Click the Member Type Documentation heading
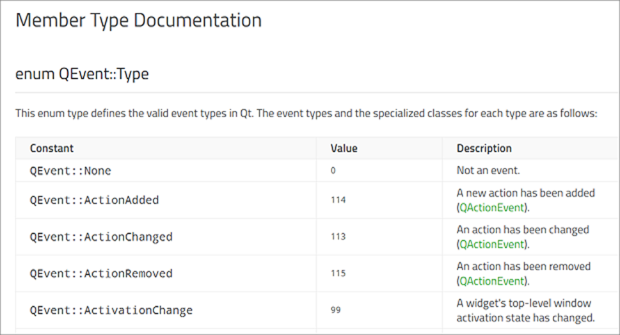The height and width of the screenshot is (335, 620). (x=138, y=20)
